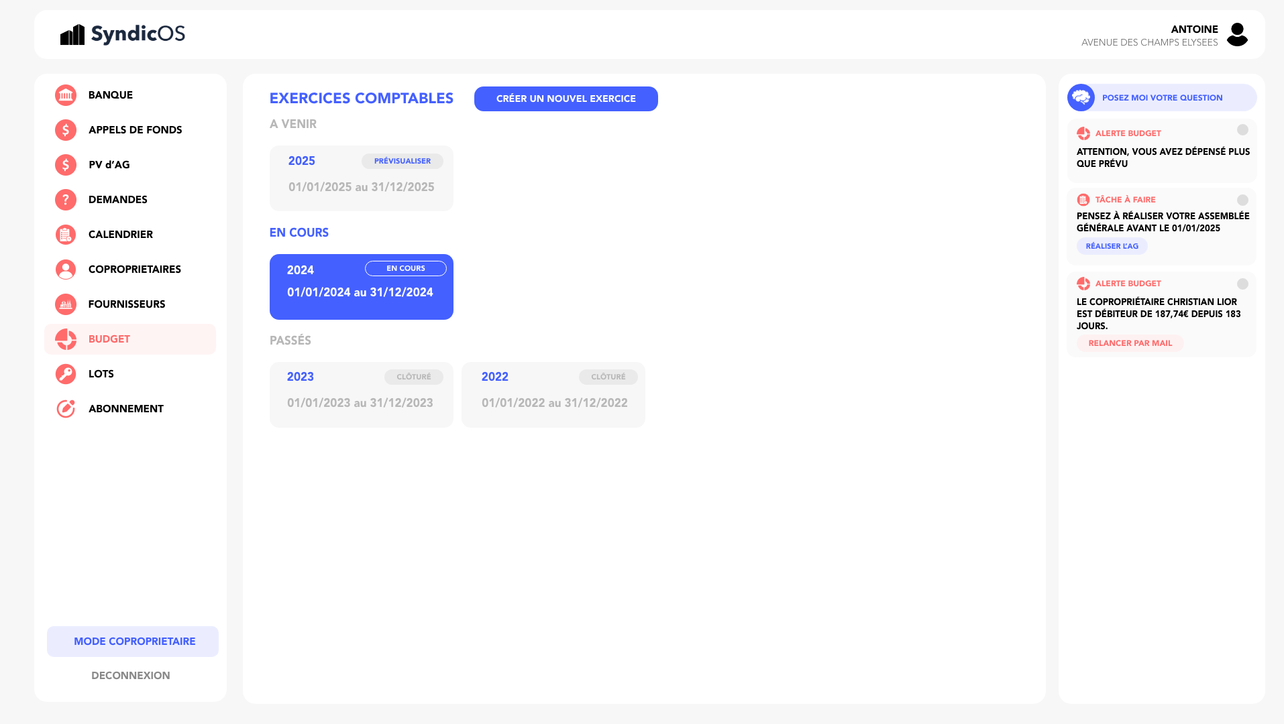Click the Fournisseurs icon
This screenshot has width=1284, height=724.
click(x=66, y=304)
